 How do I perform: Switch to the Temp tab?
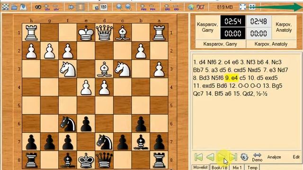(252, 167)
